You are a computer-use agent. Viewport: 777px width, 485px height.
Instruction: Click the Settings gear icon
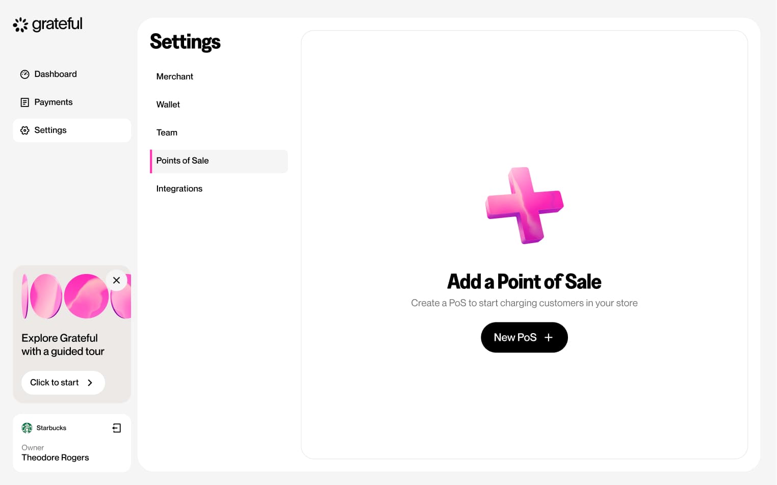[24, 130]
